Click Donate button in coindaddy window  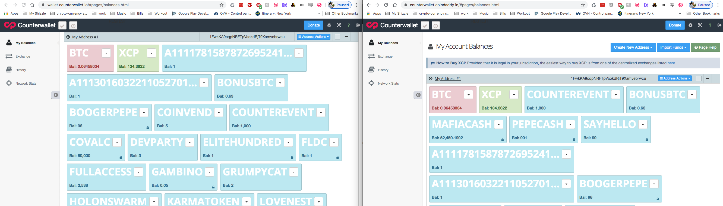(x=675, y=25)
